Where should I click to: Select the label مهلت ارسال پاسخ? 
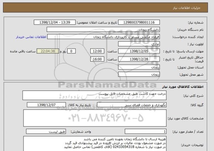coord(190,51)
